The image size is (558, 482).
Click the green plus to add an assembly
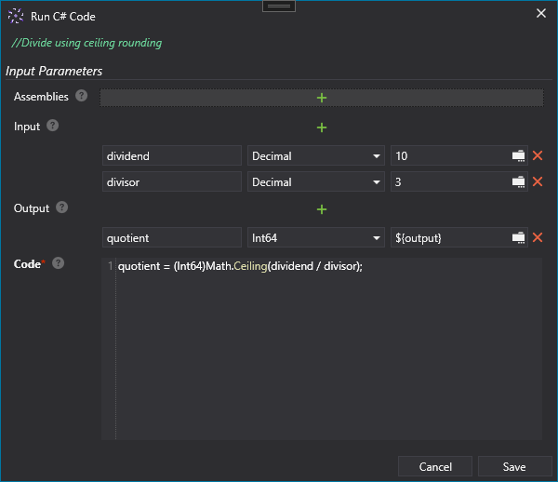[322, 98]
